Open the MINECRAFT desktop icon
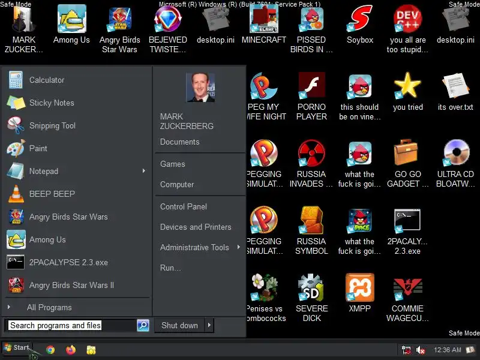 pos(263,25)
